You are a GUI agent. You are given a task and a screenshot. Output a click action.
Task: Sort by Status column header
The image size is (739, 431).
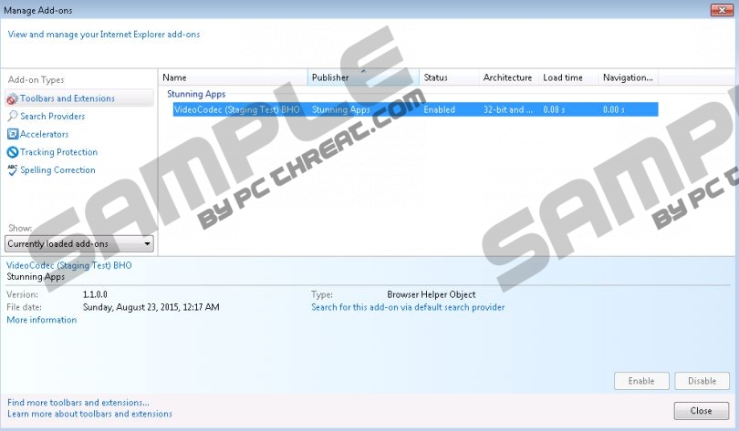point(448,77)
